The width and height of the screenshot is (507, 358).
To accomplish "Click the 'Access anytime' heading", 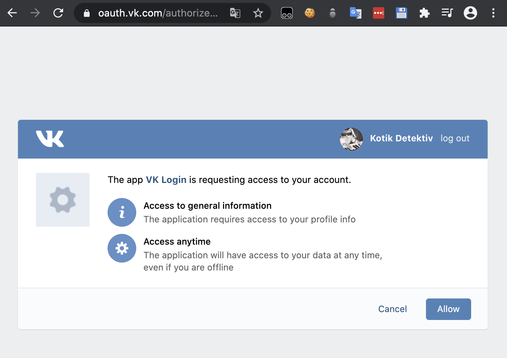I will pyautogui.click(x=177, y=241).
